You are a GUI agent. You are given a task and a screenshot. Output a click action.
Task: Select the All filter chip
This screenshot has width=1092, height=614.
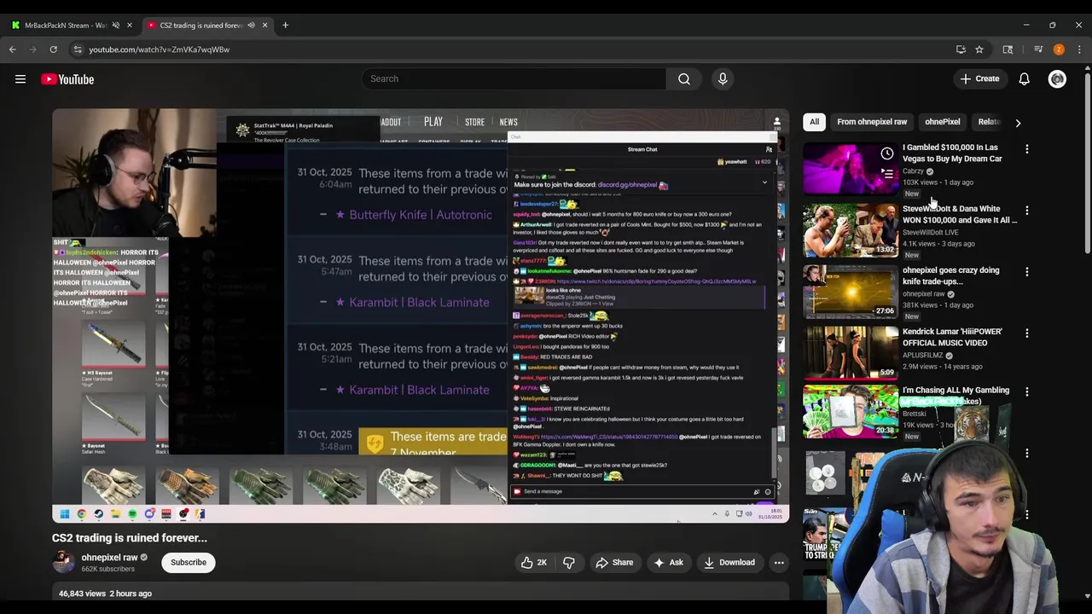[814, 122]
